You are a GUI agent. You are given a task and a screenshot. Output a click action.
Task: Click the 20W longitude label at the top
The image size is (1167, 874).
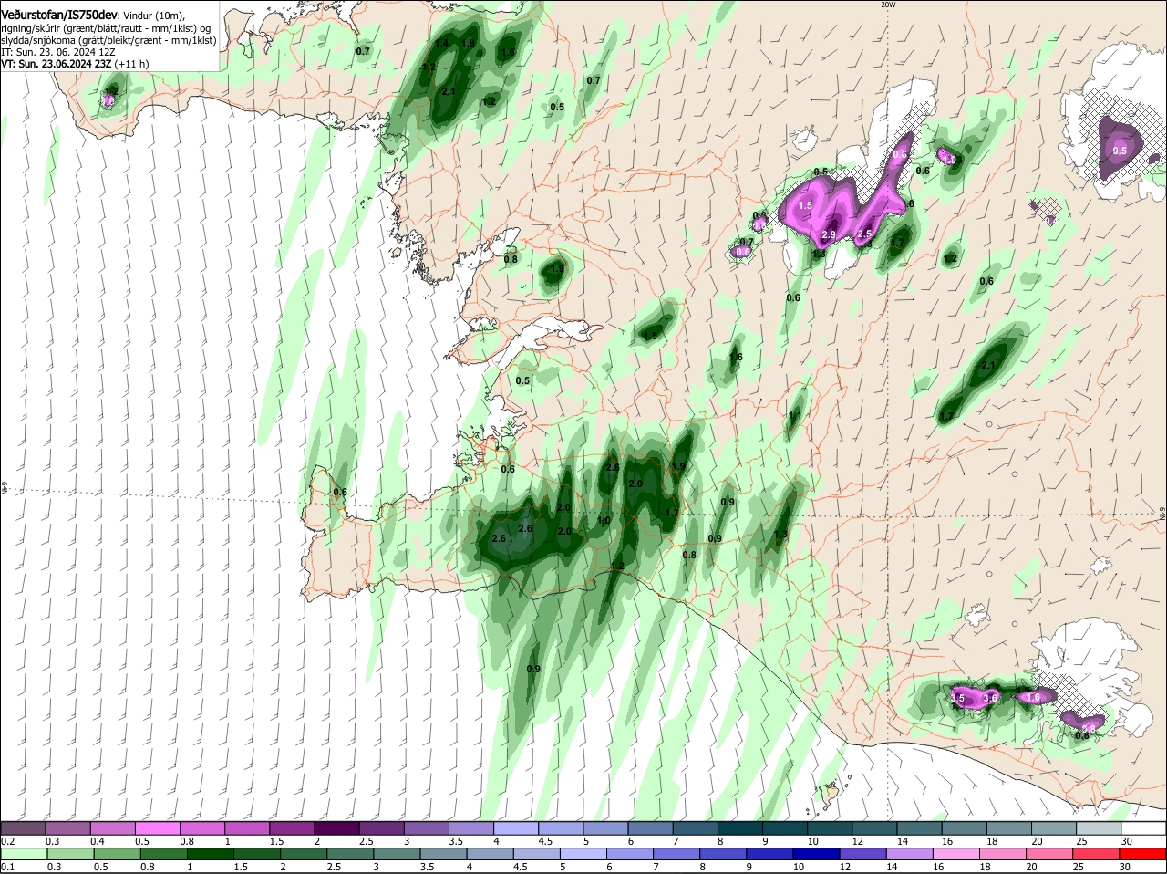click(x=888, y=5)
